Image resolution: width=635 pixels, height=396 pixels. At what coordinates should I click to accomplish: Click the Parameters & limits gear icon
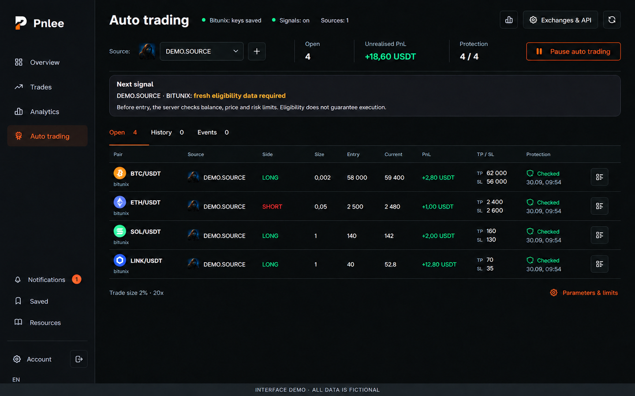[x=554, y=293]
